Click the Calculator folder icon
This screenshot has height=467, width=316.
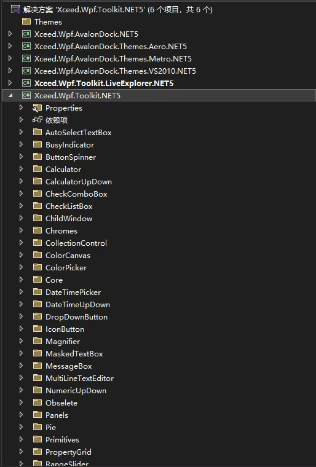click(38, 169)
